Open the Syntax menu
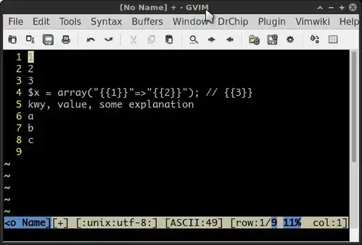The width and height of the screenshot is (362, 245). tap(107, 21)
